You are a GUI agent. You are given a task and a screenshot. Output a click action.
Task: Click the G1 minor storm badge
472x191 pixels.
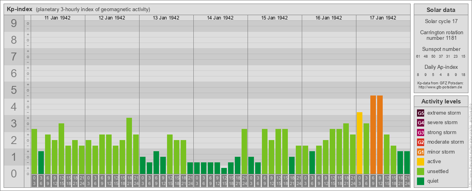pyautogui.click(x=421, y=152)
